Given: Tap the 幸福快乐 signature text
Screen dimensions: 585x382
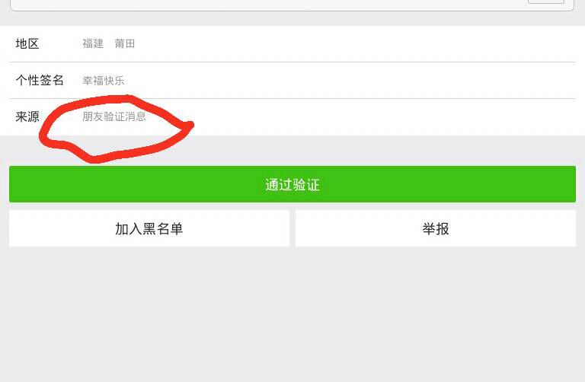Looking at the screenshot, I should [104, 81].
